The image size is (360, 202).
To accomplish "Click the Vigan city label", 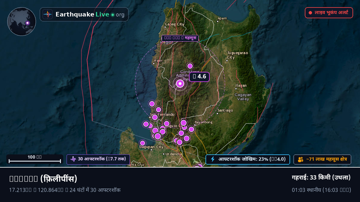I will click(x=158, y=60).
